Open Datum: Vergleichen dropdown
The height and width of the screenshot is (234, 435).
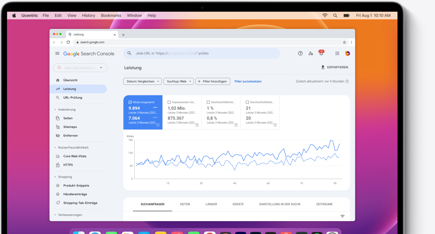[x=143, y=81]
